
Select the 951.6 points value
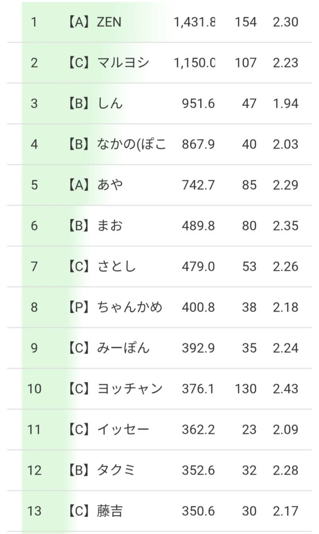pyautogui.click(x=199, y=104)
